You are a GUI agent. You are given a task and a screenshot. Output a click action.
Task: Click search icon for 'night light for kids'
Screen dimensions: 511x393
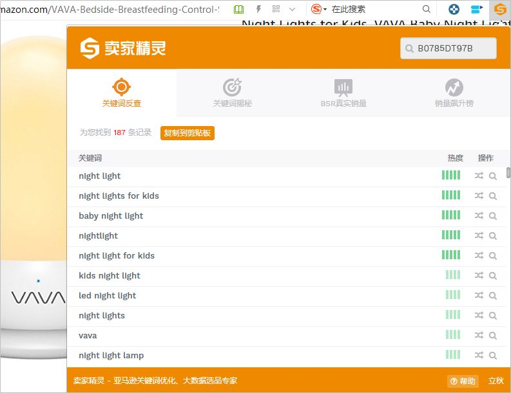tap(493, 256)
